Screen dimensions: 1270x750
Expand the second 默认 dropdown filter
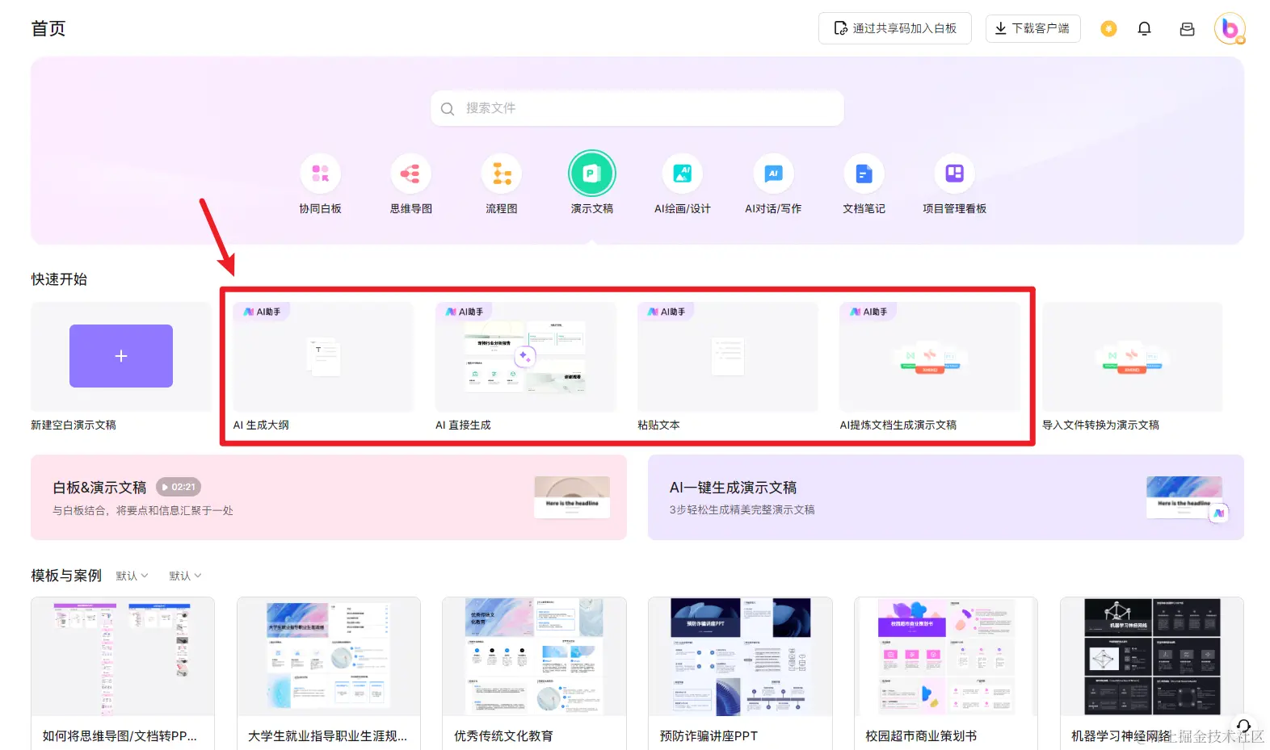185,576
